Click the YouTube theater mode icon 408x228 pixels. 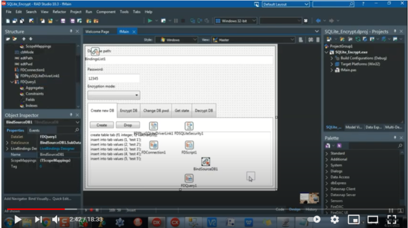[x=373, y=220]
